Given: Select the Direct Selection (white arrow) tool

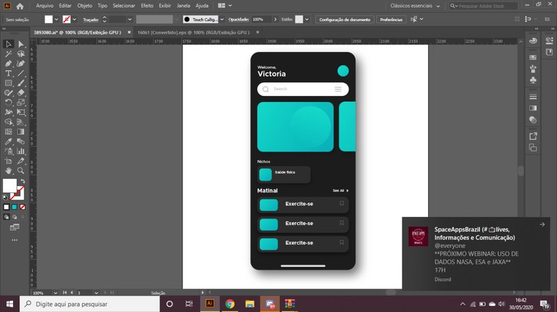Looking at the screenshot, I should [x=21, y=44].
